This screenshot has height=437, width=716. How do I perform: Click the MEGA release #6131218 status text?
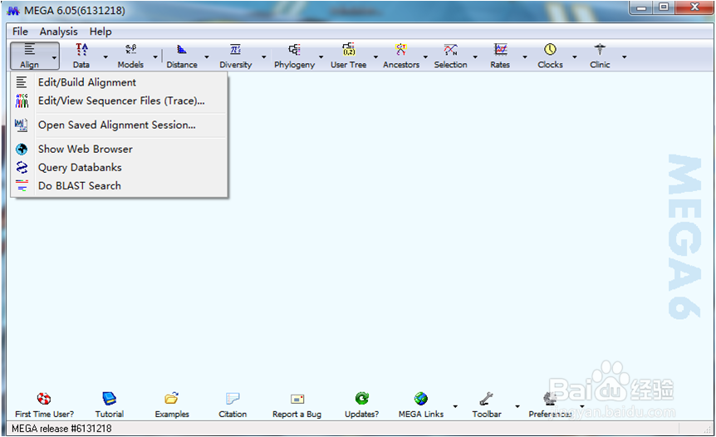[61, 429]
